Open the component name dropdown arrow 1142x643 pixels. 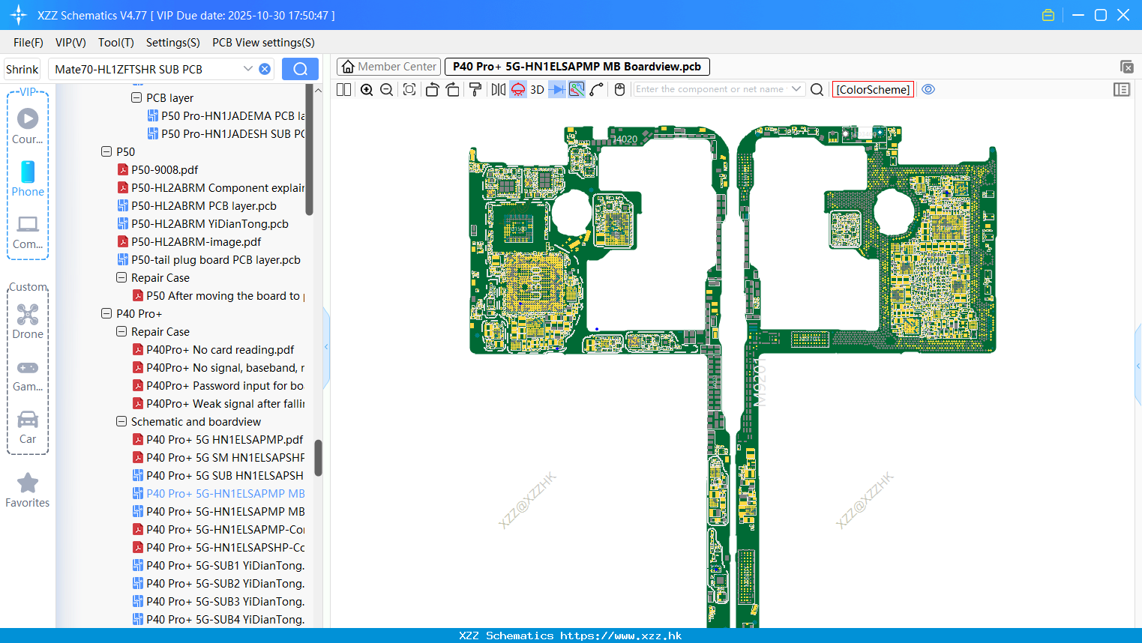coord(796,89)
